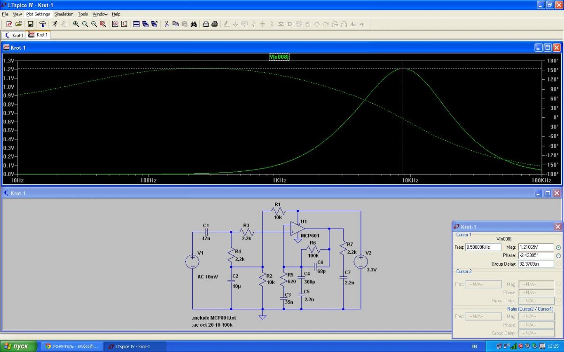Click the New Schematic toolbar icon
The height and width of the screenshot is (352, 564).
[9, 24]
